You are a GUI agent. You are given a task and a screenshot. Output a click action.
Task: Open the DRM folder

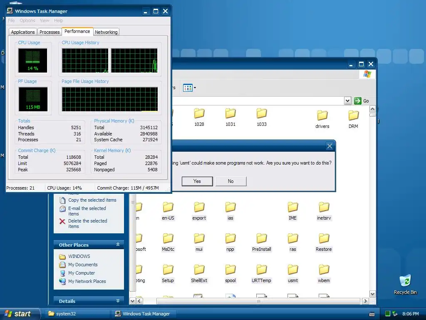pyautogui.click(x=353, y=119)
